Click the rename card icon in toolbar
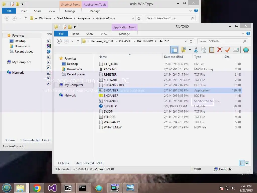The image size is (257, 193). pos(236,50)
